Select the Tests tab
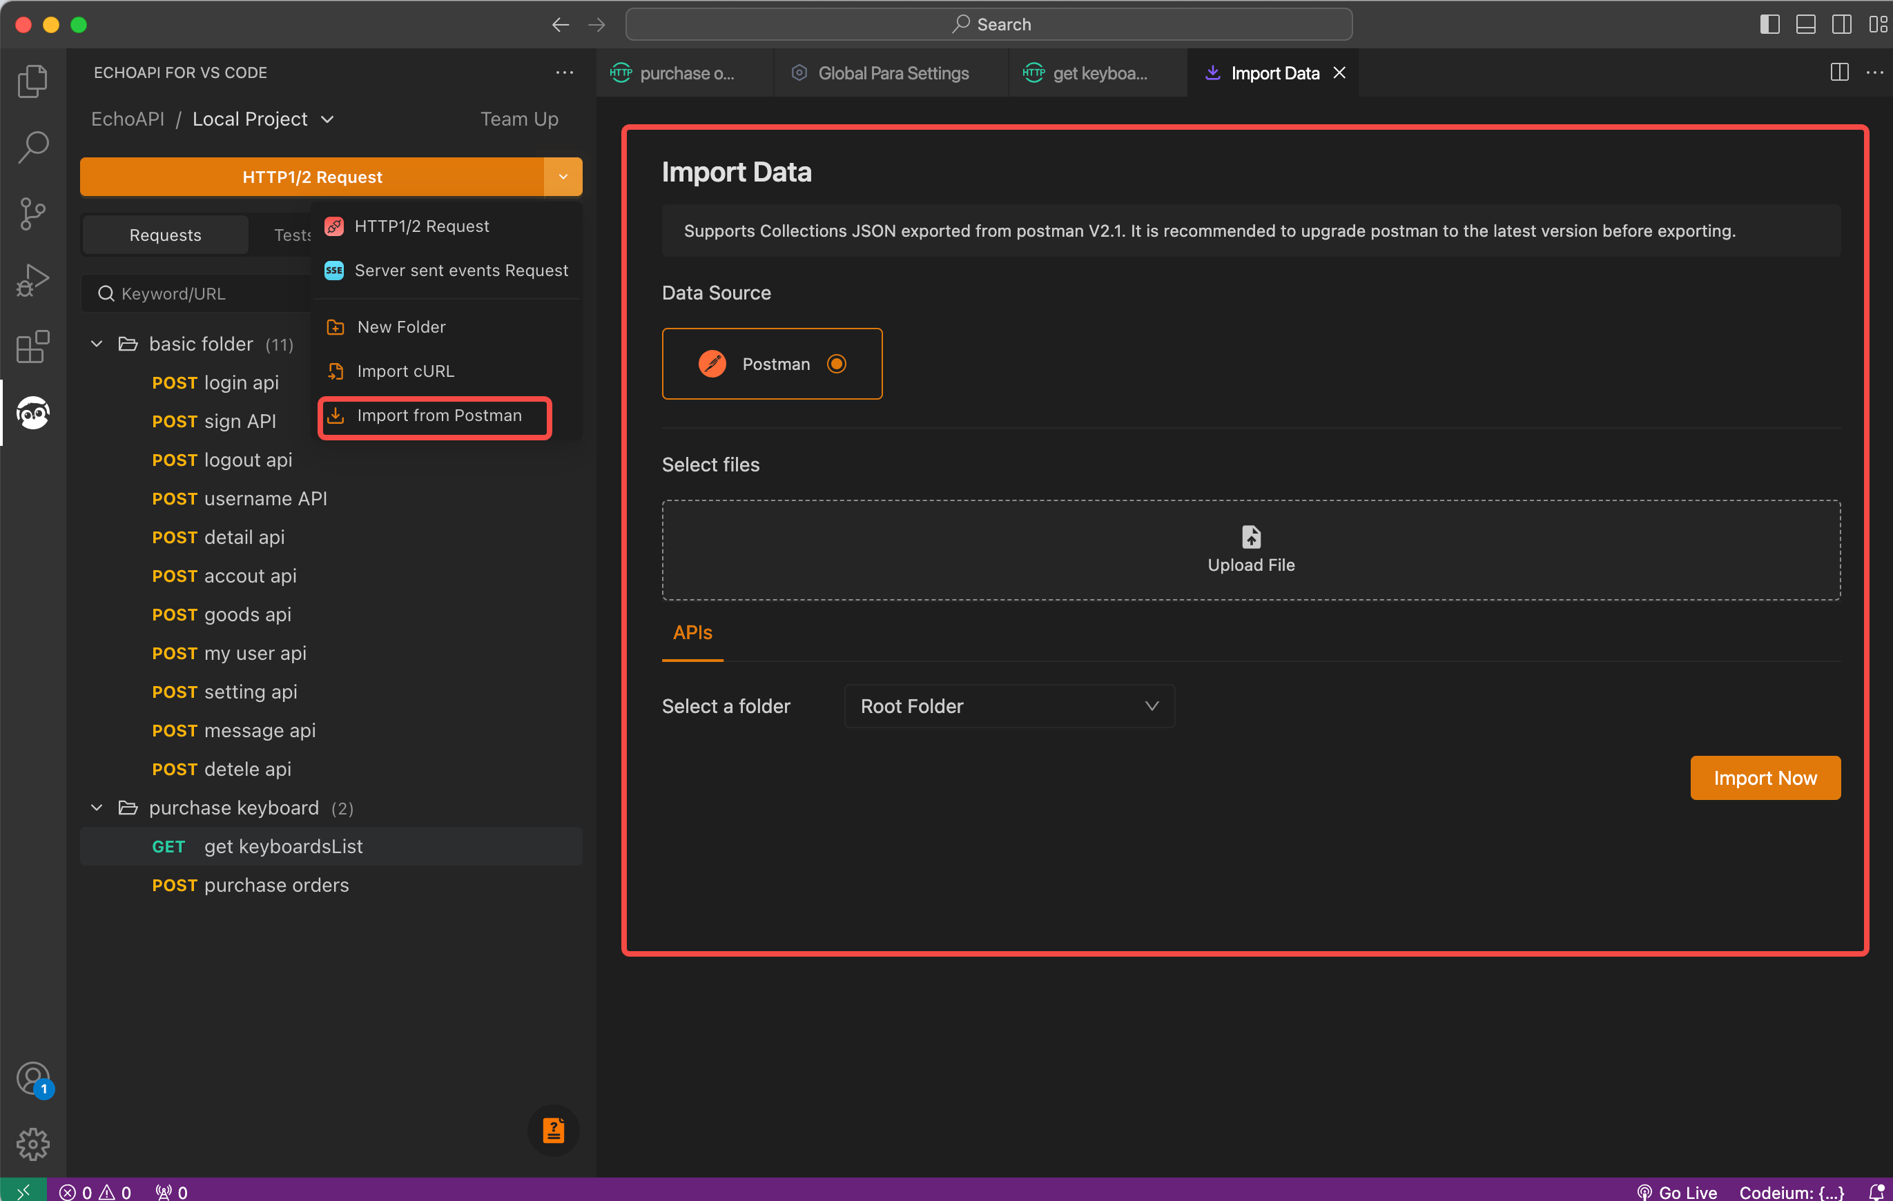The height and width of the screenshot is (1201, 1893). [x=293, y=235]
